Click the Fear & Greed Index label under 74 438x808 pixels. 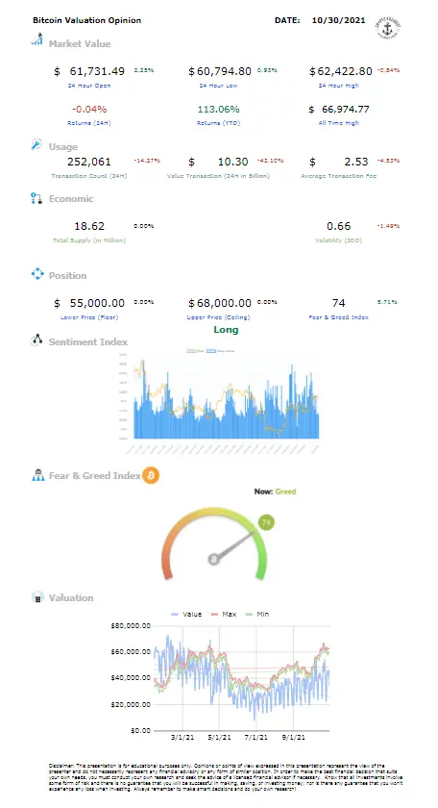tap(339, 317)
